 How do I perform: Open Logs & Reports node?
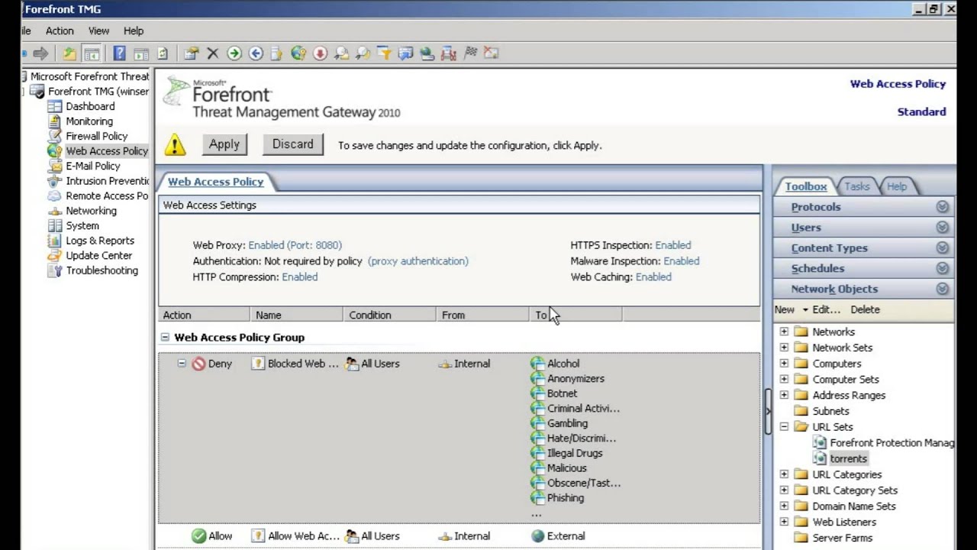[100, 241]
